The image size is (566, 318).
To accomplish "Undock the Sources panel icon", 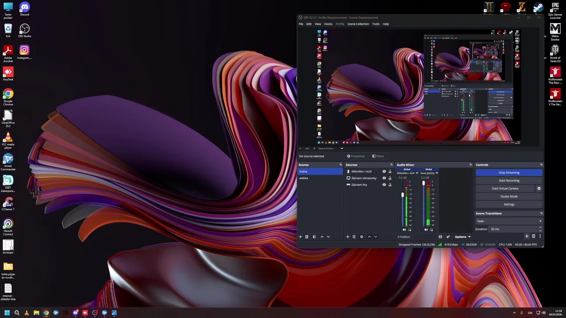I will 391,165.
